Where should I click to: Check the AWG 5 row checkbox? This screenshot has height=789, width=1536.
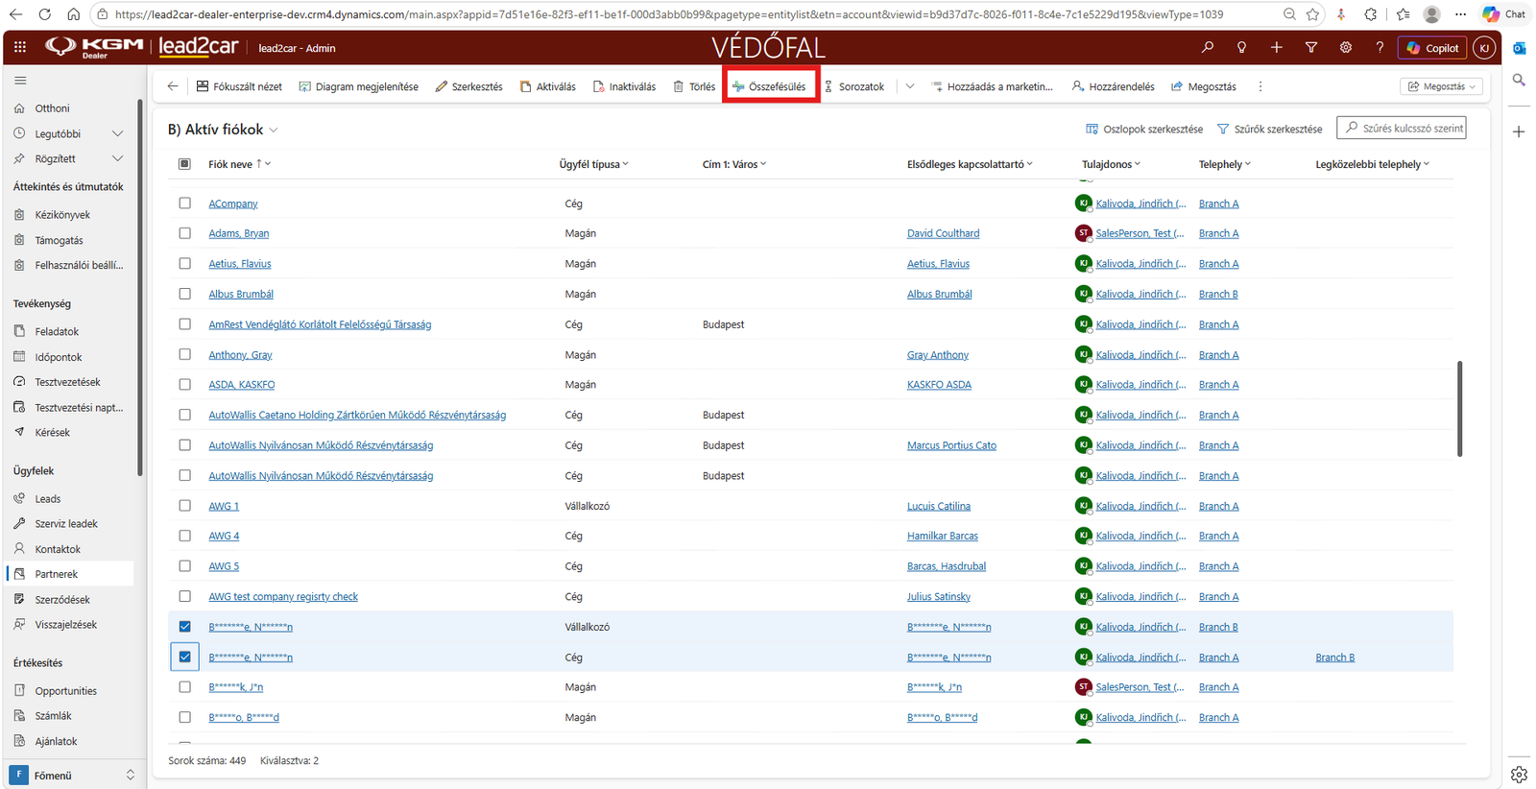184,566
